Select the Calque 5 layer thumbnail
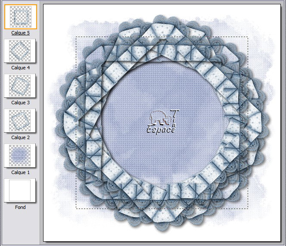The width and height of the screenshot is (286, 246). [21, 17]
